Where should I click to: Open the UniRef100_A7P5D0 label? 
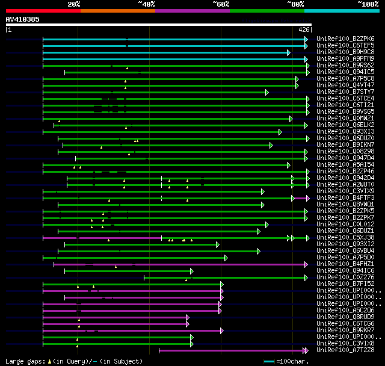[345, 258]
